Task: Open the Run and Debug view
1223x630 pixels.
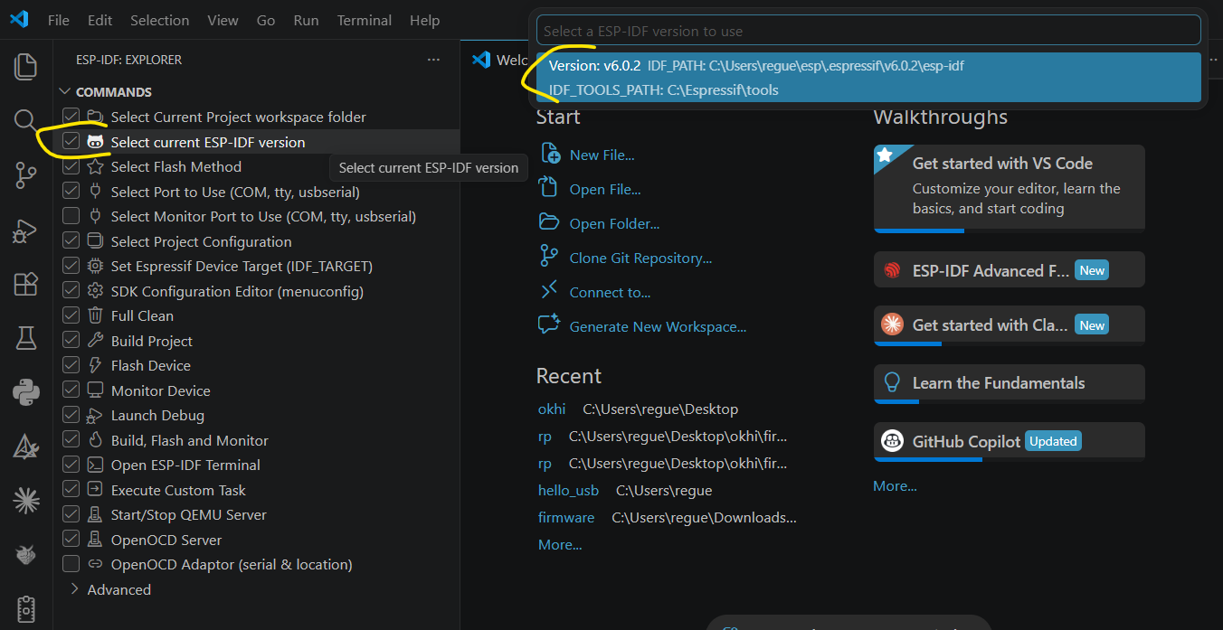Action: pos(26,230)
